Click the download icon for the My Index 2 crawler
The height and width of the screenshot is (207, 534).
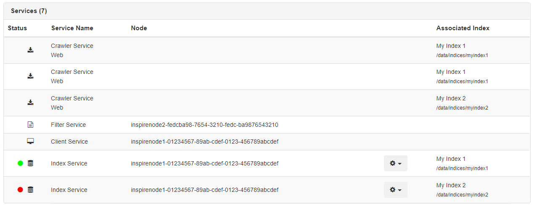coord(30,102)
